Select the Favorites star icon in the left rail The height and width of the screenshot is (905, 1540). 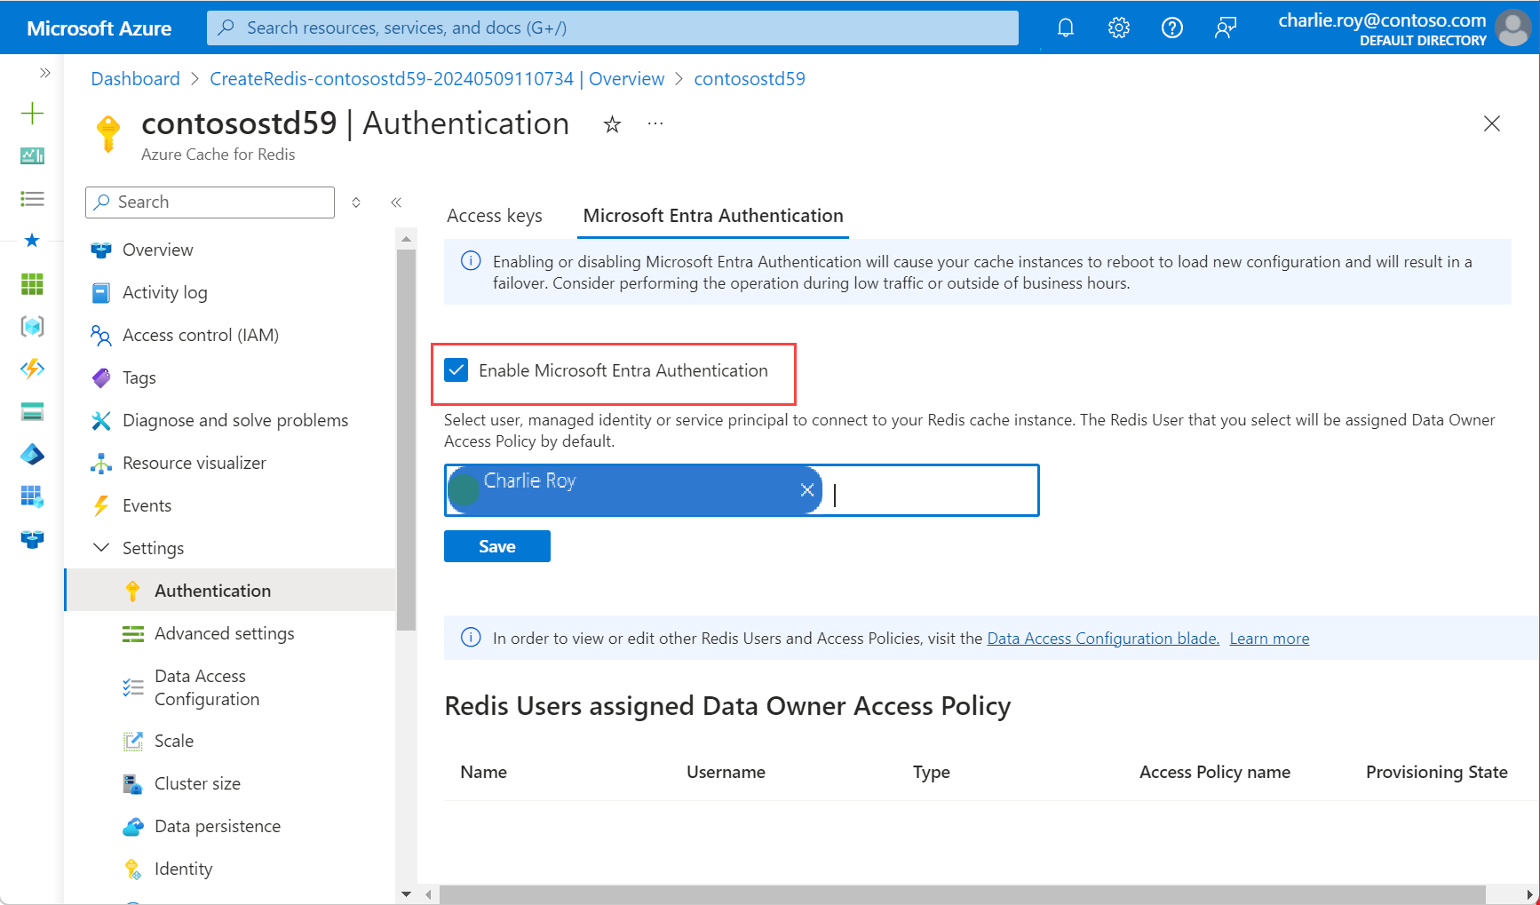pos(32,240)
